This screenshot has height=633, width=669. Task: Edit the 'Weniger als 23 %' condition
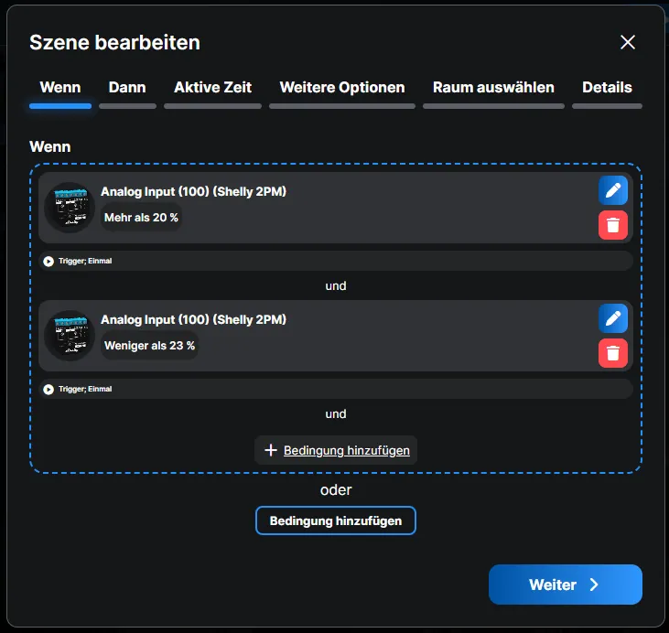[612, 318]
